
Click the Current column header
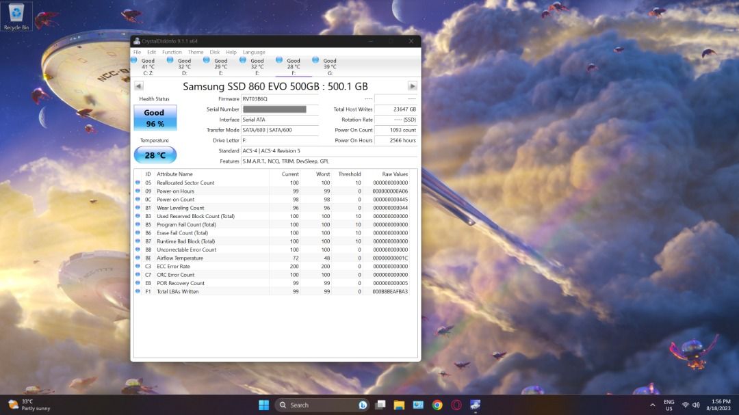(x=290, y=174)
